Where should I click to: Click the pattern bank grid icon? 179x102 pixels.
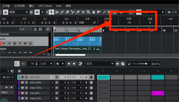click(81, 64)
